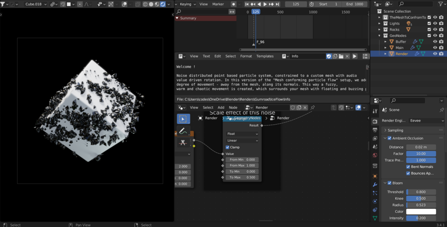Adjust Ambient Occlusion Factor slider
This screenshot has width=447, height=227.
pyautogui.click(x=421, y=154)
